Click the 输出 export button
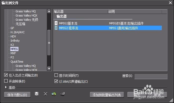Viewport: 174px width, 103px height. (x=137, y=95)
